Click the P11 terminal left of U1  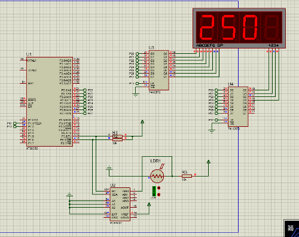click(14, 123)
